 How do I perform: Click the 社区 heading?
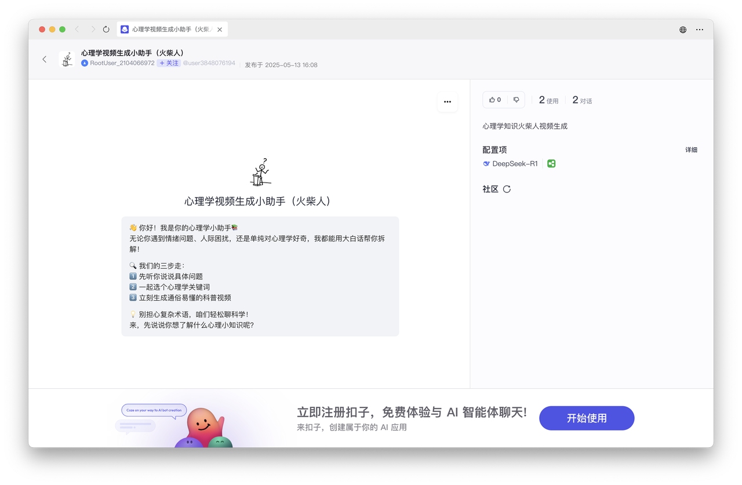tap(490, 189)
